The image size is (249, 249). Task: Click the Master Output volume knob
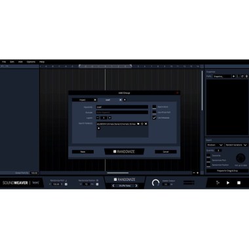(155, 183)
